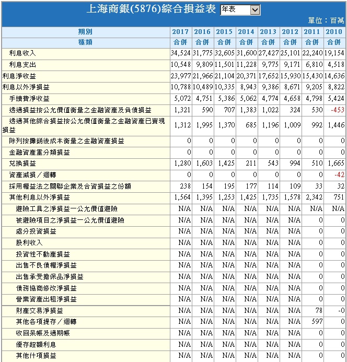Image resolution: width=347 pixels, height=362 pixels.
Task: Open the 年表 period dropdown
Action: (x=240, y=10)
